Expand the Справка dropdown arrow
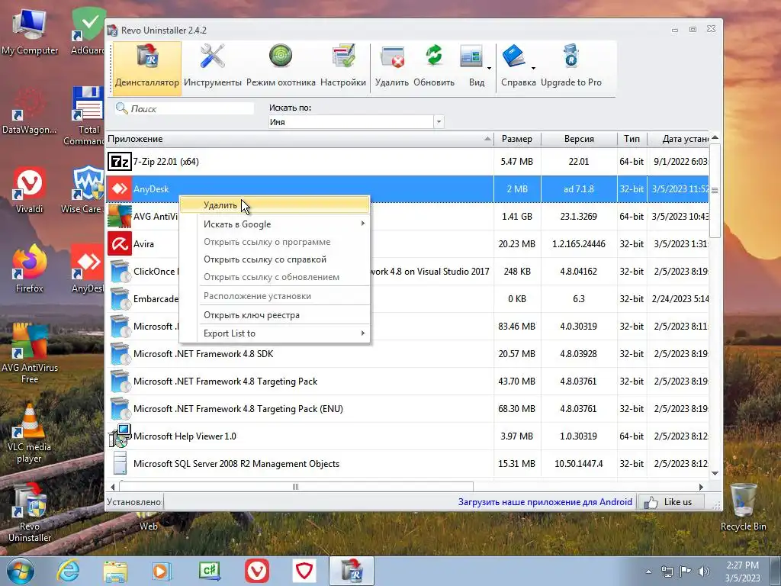 pos(533,68)
